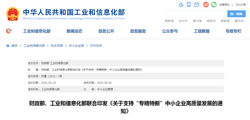Click the 成文日期 value 2021-01-23
Image resolution: width=250 pixels, height=120 pixels.
click(49, 83)
